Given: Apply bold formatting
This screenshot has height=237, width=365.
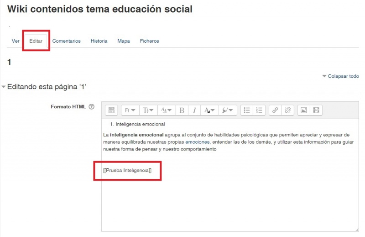Looking at the screenshot, I should click(182, 110).
